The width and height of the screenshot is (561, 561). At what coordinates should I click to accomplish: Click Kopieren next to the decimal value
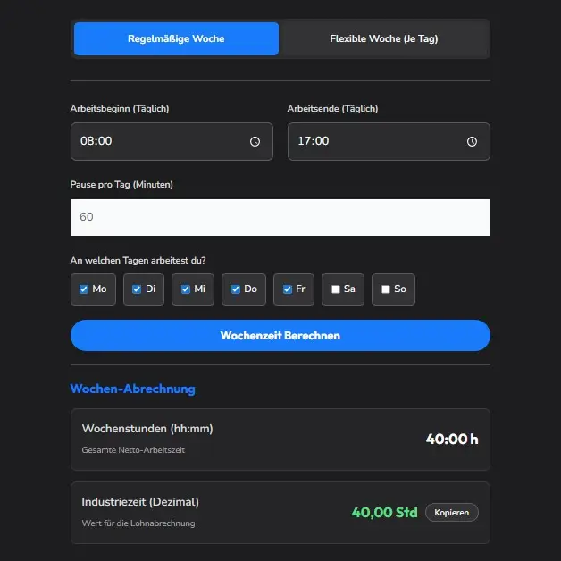click(x=451, y=513)
